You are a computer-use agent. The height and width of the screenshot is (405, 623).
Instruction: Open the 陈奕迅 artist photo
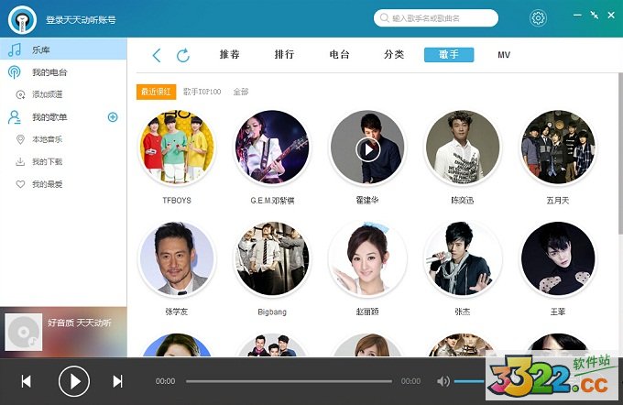point(463,148)
